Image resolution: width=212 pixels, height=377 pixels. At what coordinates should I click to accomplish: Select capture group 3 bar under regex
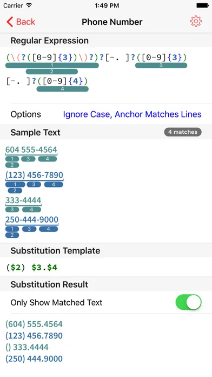[161, 66]
